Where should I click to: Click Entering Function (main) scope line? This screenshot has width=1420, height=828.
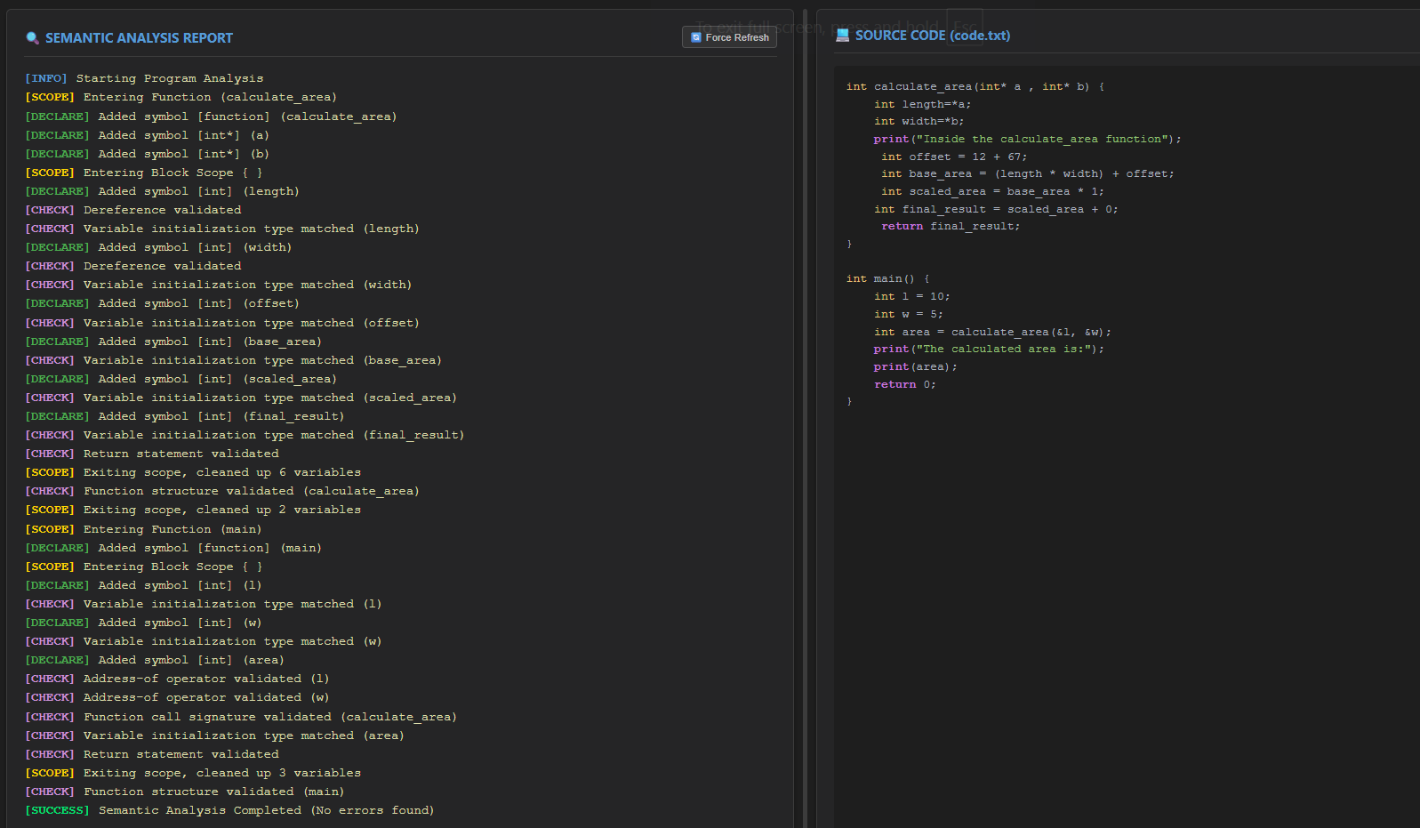143,529
